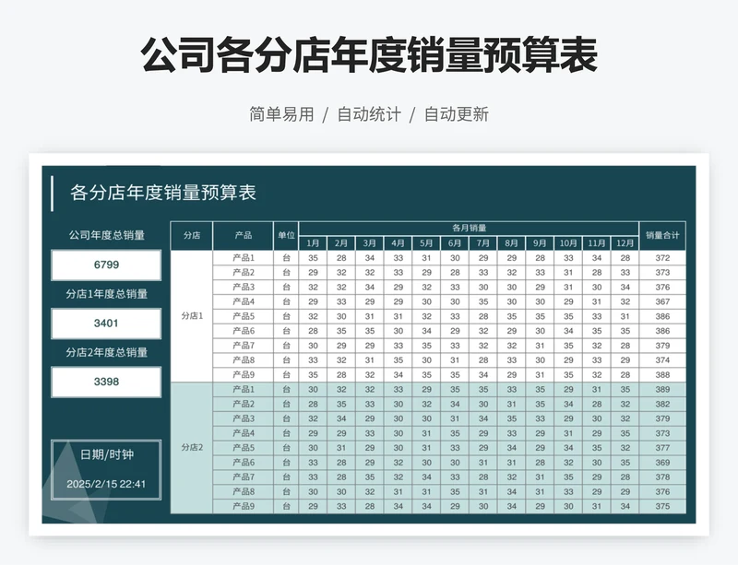Select the 5月 month header
The height and width of the screenshot is (565, 738).
(x=426, y=243)
